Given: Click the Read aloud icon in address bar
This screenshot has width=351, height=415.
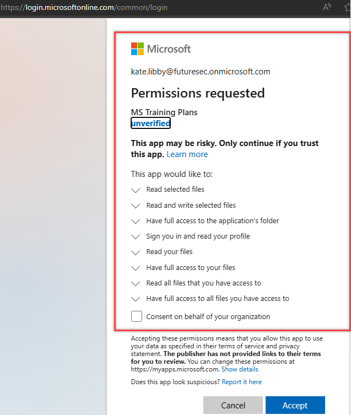Looking at the screenshot, I should pyautogui.click(x=327, y=7).
